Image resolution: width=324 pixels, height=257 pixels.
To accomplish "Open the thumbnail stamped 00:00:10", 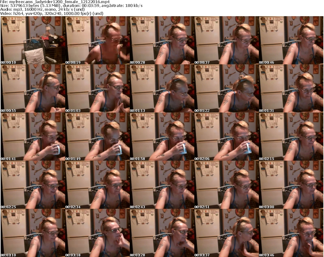I will point(33,40).
